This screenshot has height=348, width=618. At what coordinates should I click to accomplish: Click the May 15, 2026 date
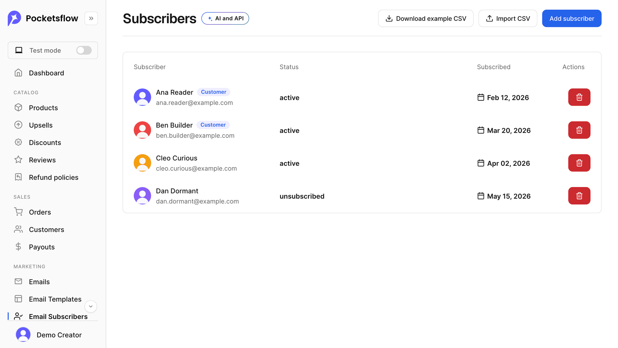click(509, 196)
